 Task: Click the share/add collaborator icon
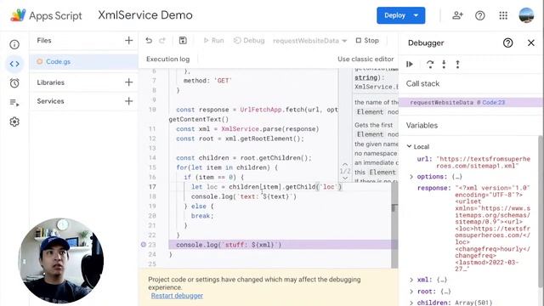click(457, 15)
